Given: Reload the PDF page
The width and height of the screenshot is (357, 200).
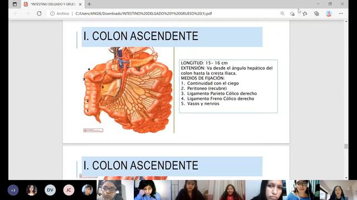Looking at the screenshot, I should click(x=39, y=13).
